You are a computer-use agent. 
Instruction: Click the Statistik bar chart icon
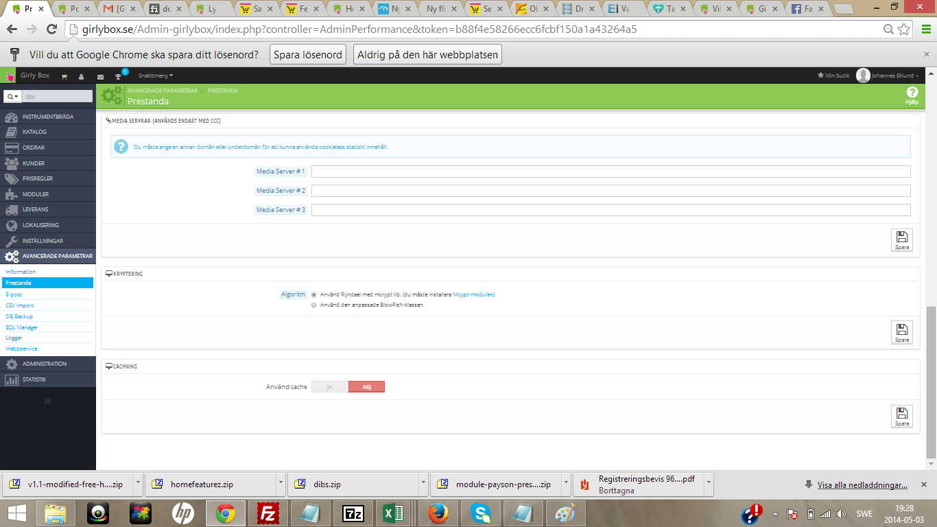(x=11, y=379)
